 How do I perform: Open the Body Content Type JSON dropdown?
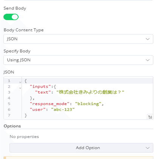coord(78,39)
